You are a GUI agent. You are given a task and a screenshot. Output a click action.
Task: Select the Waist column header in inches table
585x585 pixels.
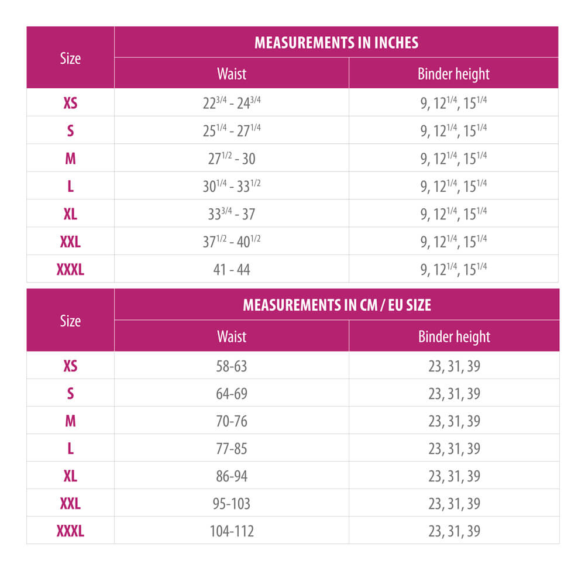232,74
